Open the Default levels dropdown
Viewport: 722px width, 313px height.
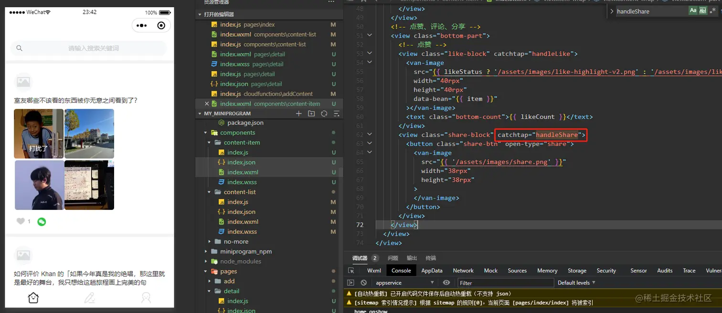[x=576, y=283]
